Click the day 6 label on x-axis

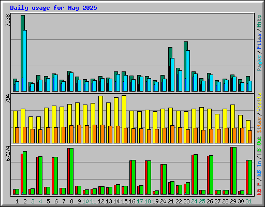[56, 201]
